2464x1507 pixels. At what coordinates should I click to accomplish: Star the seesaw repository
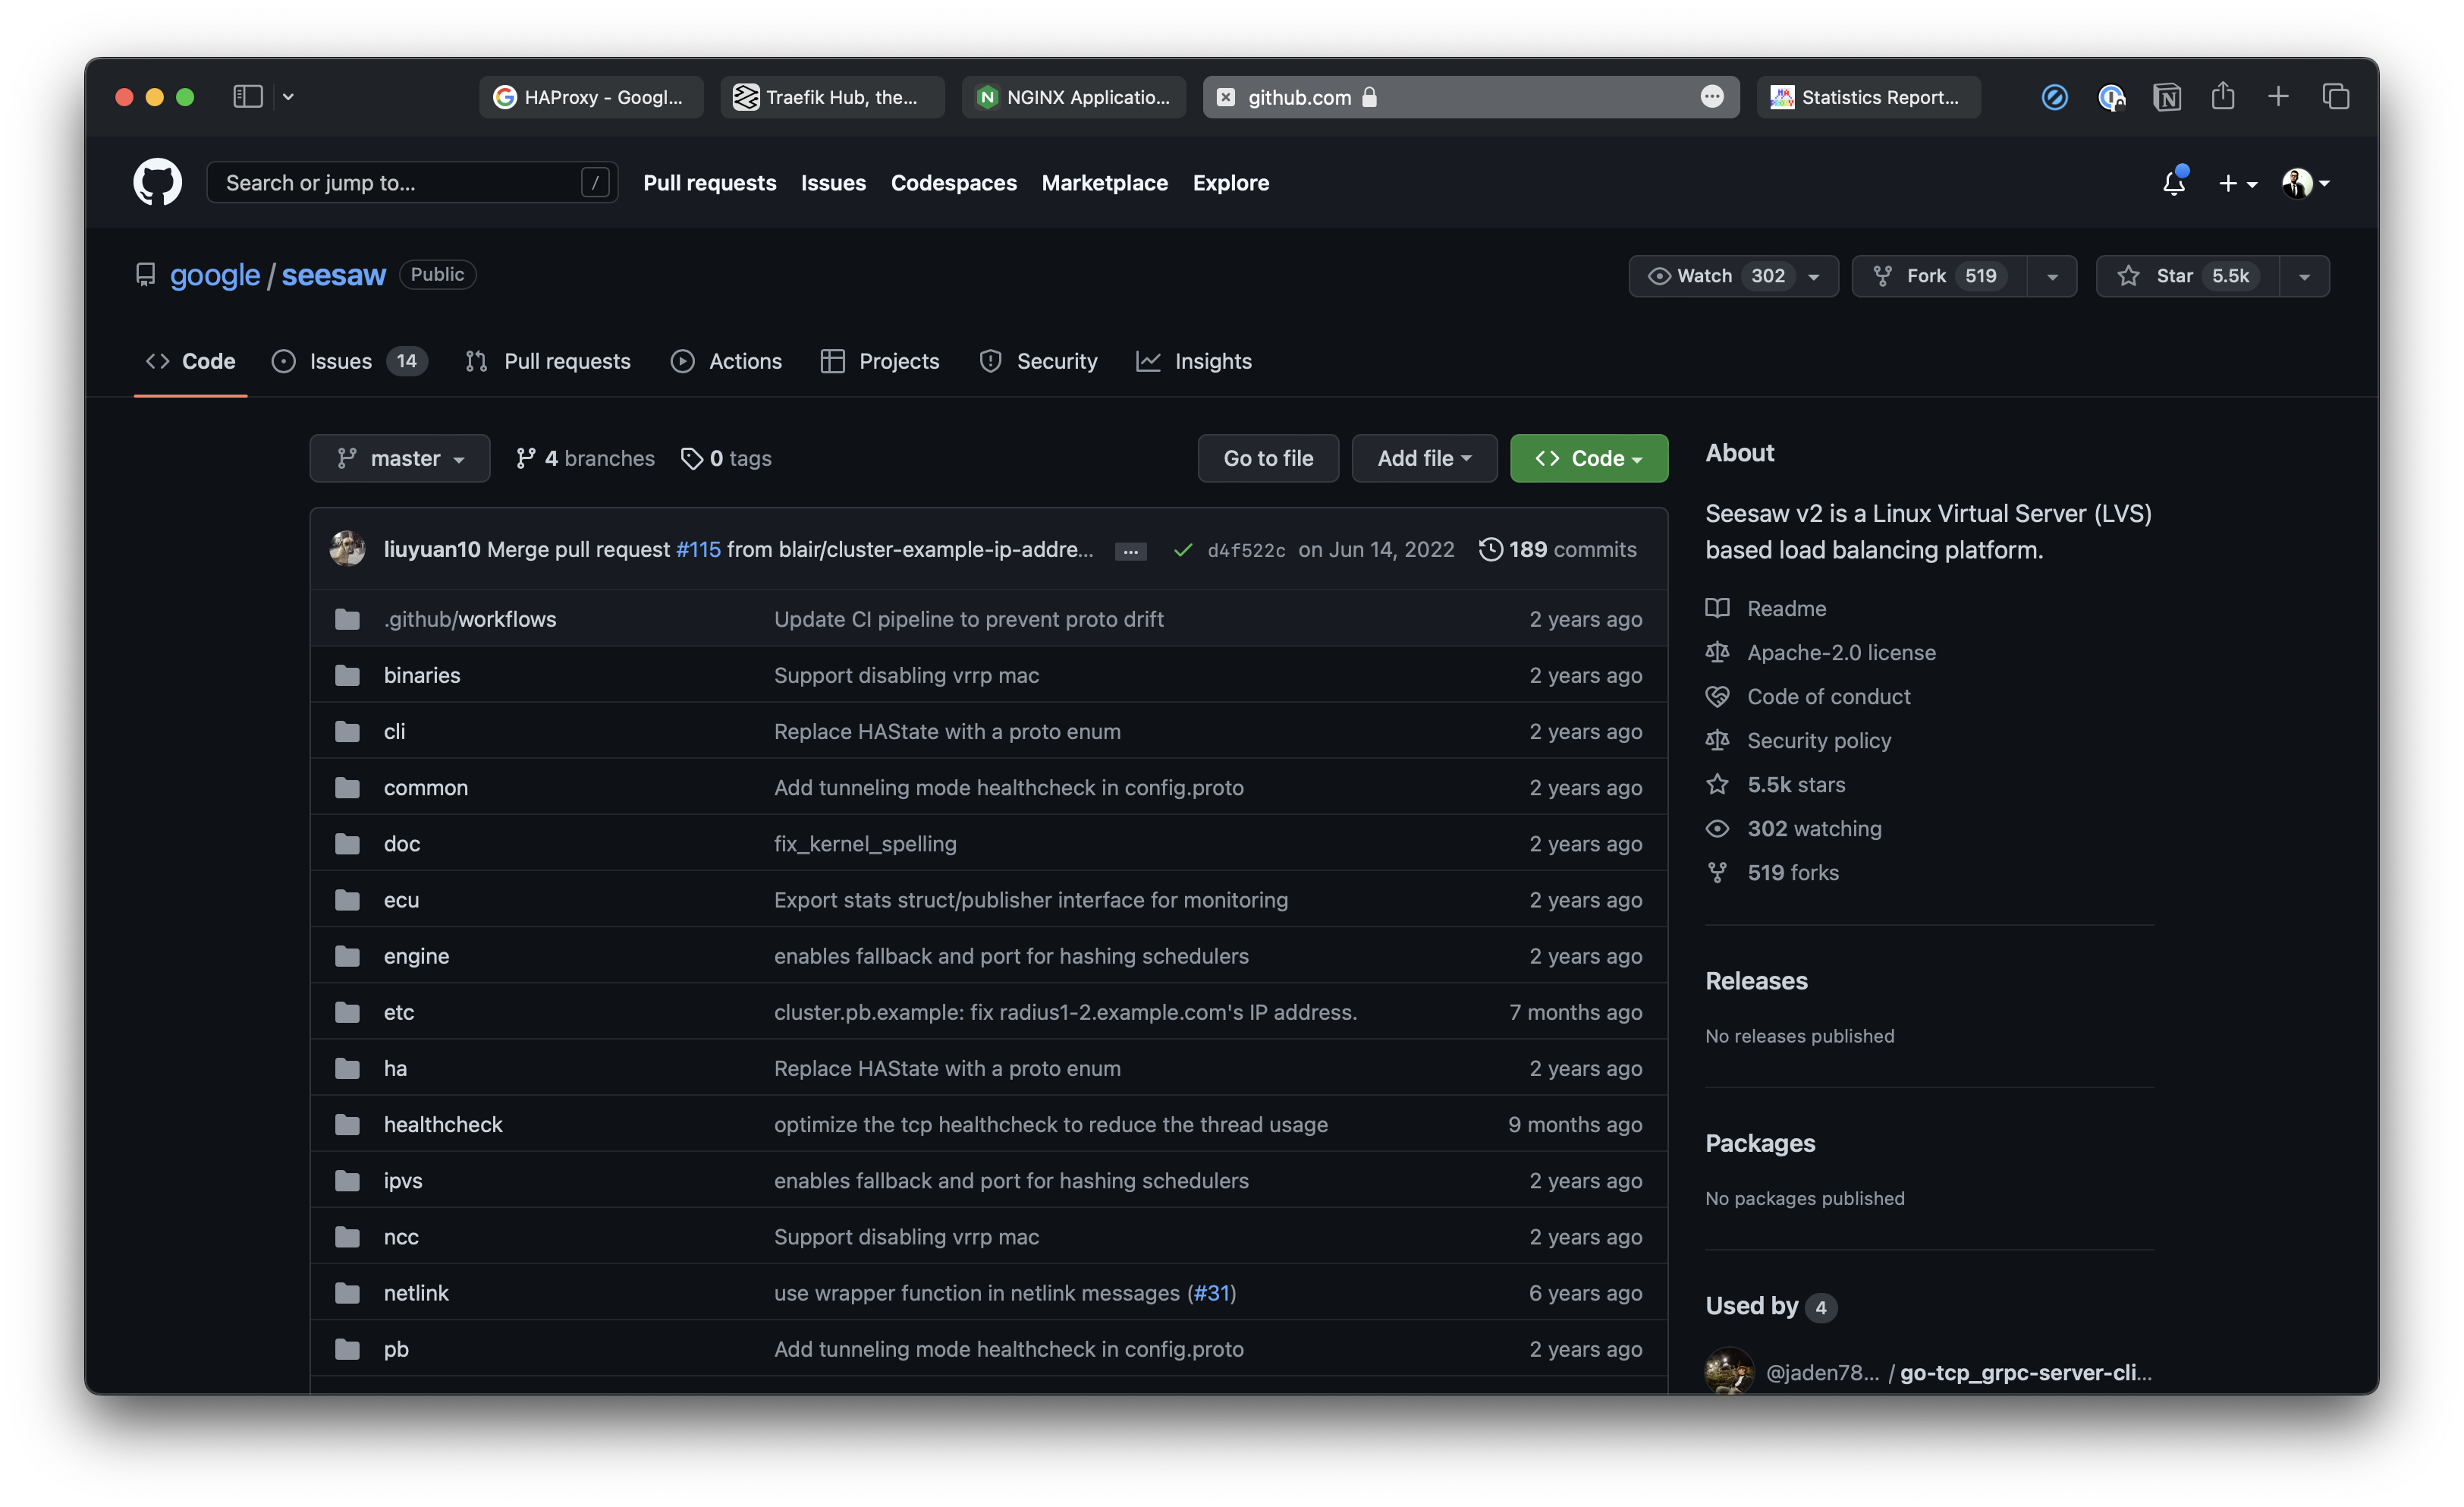pyautogui.click(x=2187, y=276)
